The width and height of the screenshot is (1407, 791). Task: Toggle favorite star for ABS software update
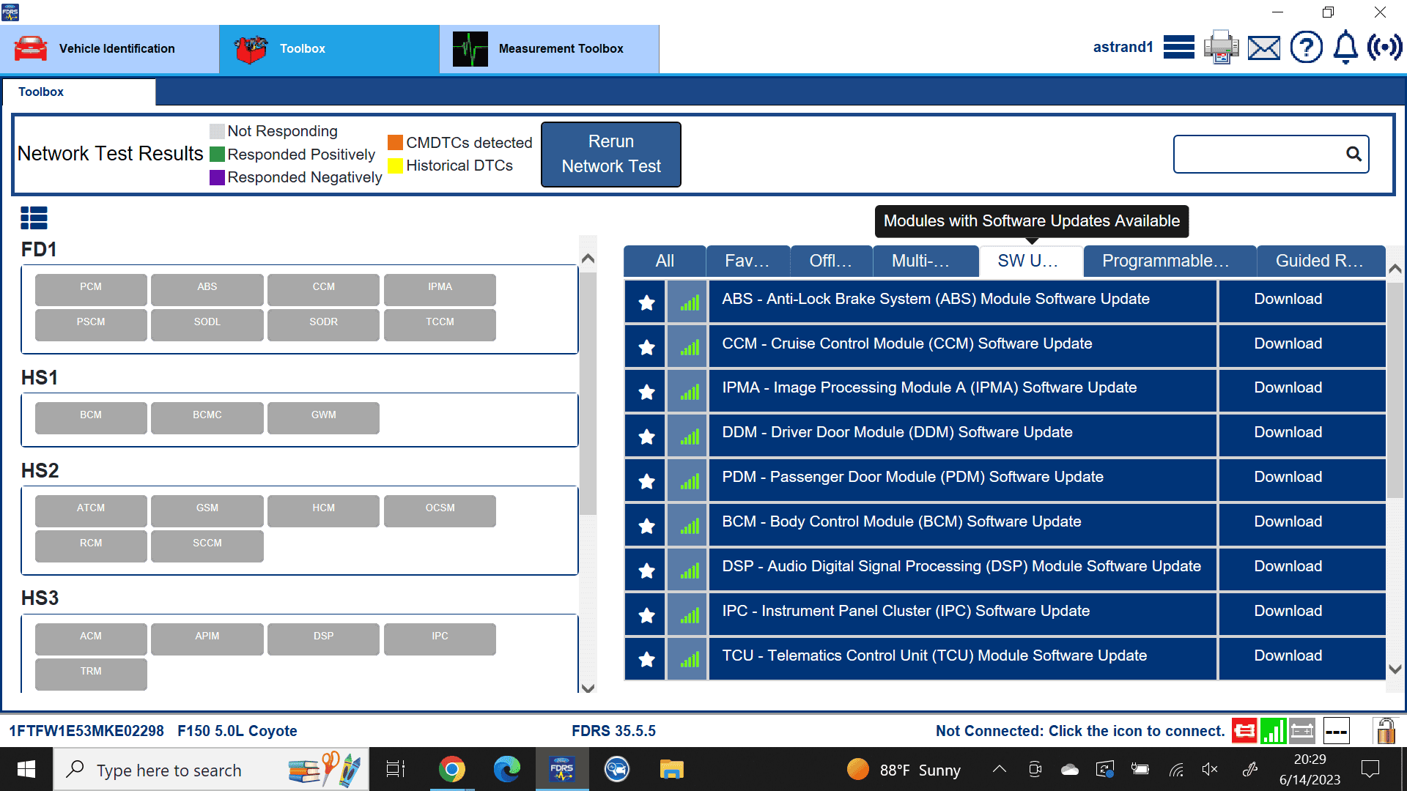pos(646,302)
